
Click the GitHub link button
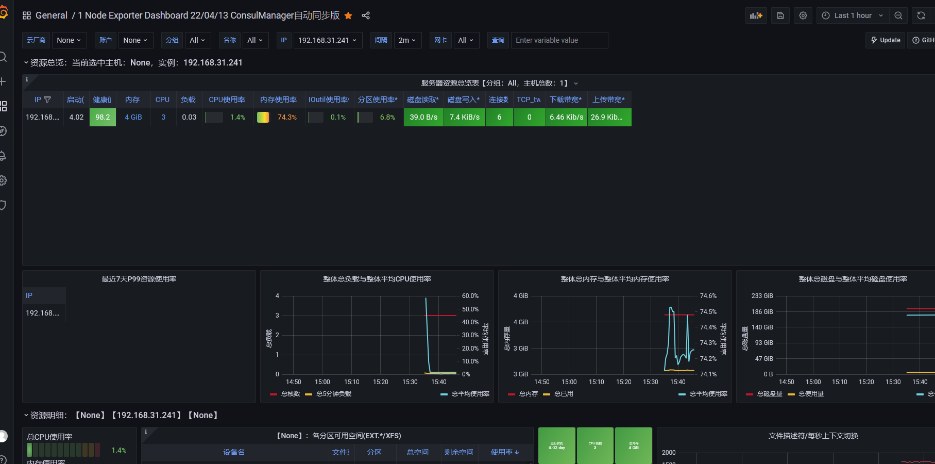tap(922, 40)
